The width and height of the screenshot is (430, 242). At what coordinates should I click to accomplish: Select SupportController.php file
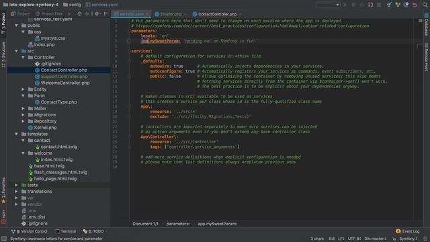click(64, 76)
